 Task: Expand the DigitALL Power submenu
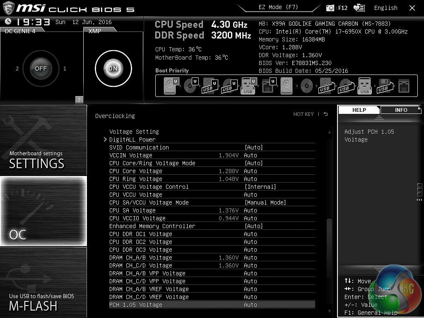pos(132,140)
